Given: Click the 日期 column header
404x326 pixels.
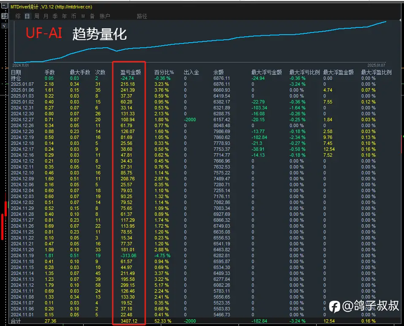Looking at the screenshot, I should pyautogui.click(x=16, y=72).
